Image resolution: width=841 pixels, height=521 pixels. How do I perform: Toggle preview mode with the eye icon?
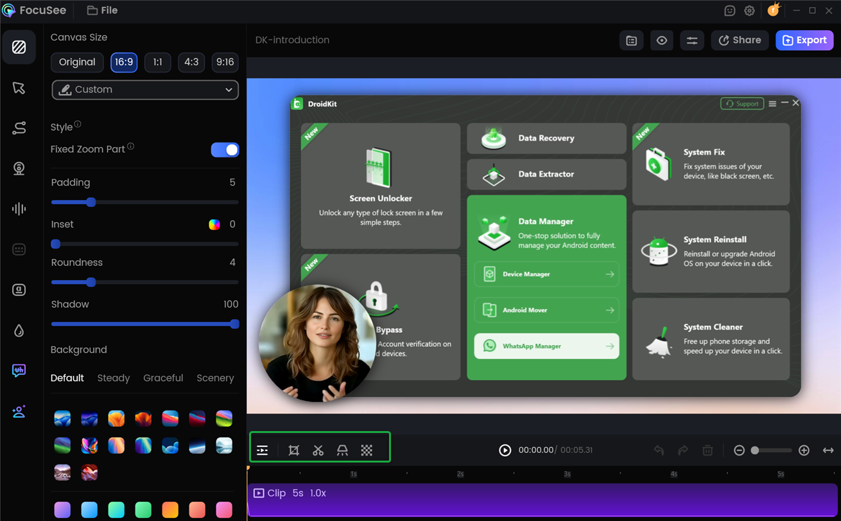(x=661, y=40)
